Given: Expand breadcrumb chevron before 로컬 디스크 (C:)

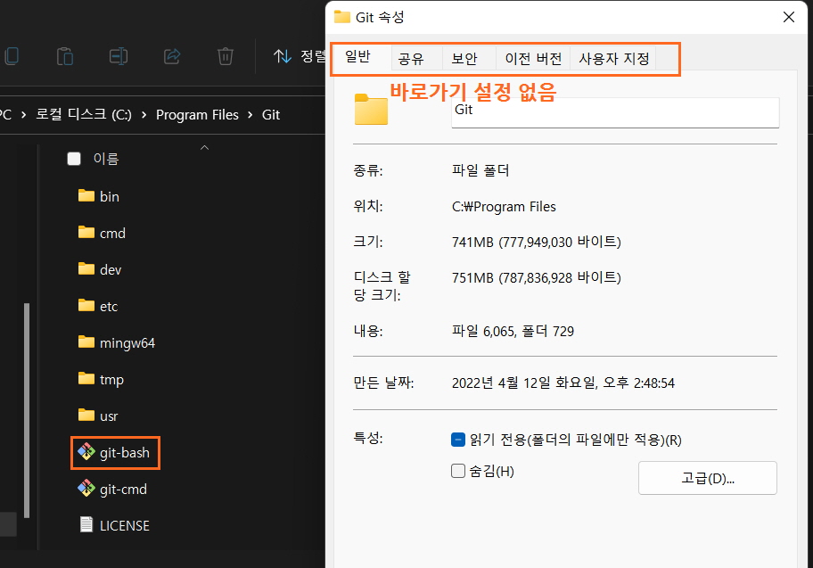Looking at the screenshot, I should [23, 115].
